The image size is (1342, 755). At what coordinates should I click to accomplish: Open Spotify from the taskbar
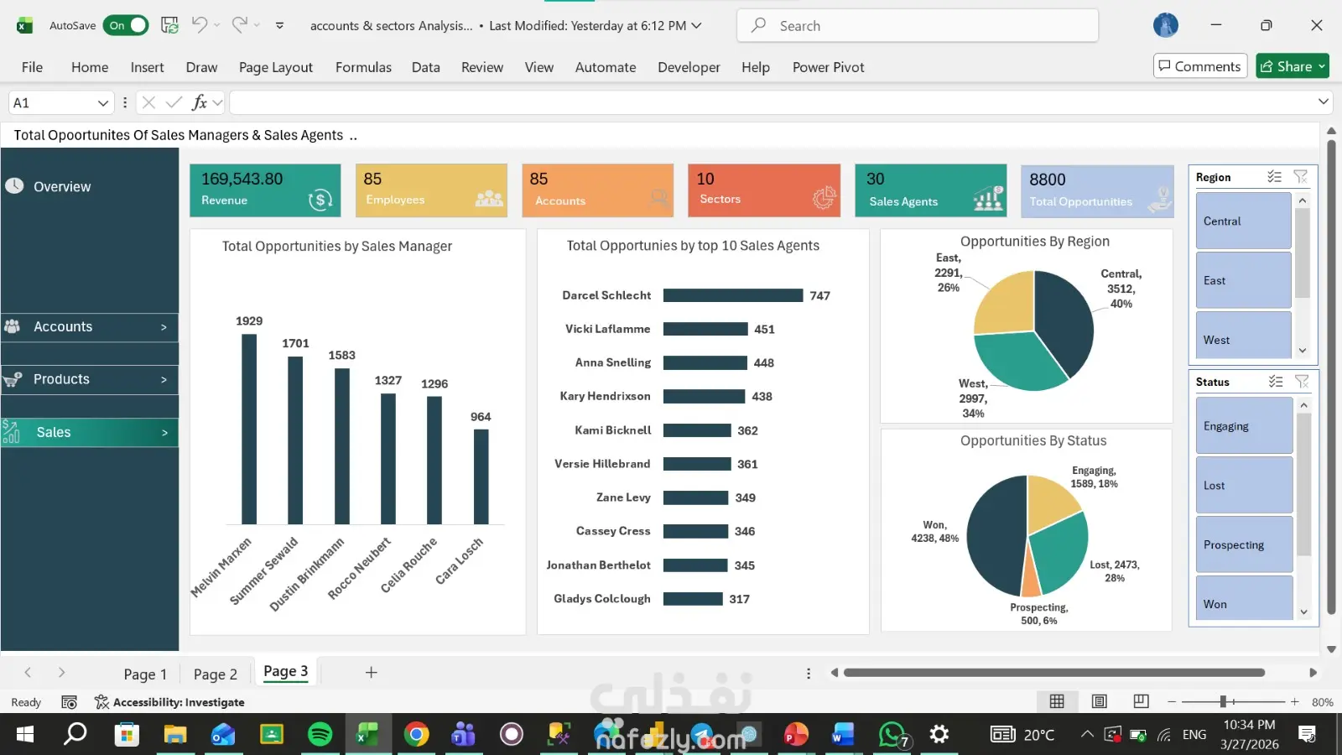coord(320,735)
